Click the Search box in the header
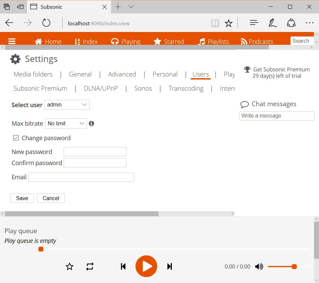The height and width of the screenshot is (283, 319). [302, 41]
